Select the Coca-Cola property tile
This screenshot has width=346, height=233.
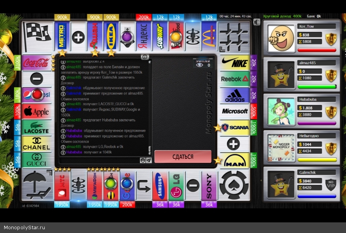37,63
